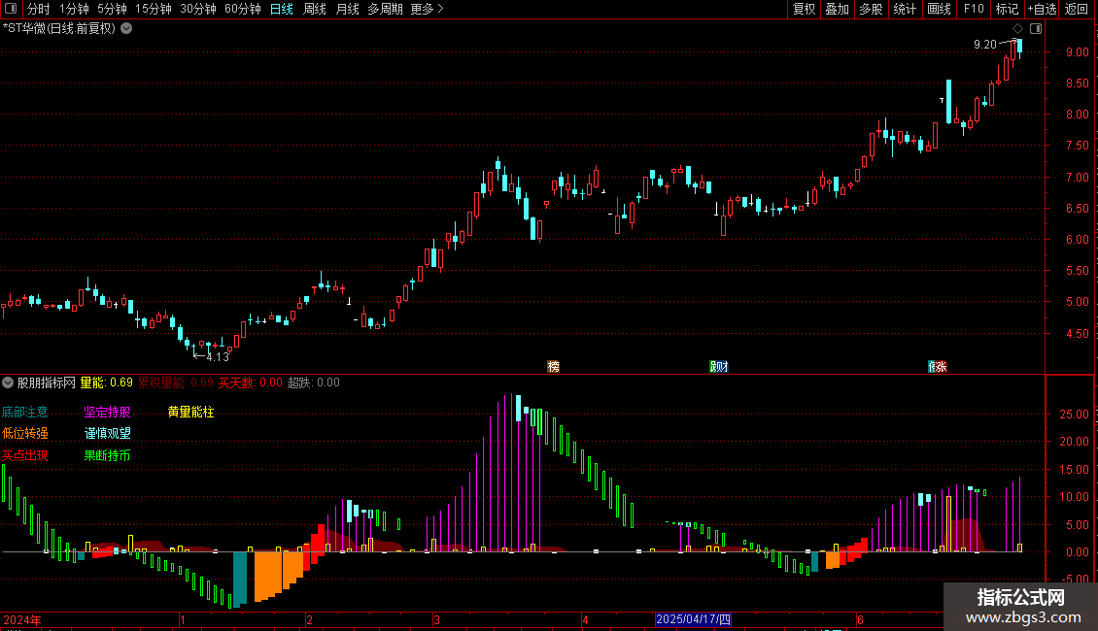Click the 超跌: 0.00 value
Screen dimensions: 1098x631
click(x=314, y=382)
